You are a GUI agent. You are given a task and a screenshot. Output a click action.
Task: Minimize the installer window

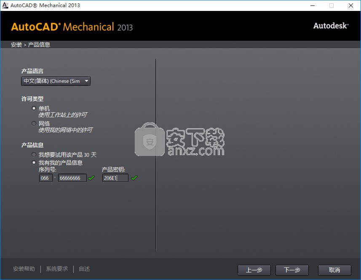coord(313,5)
